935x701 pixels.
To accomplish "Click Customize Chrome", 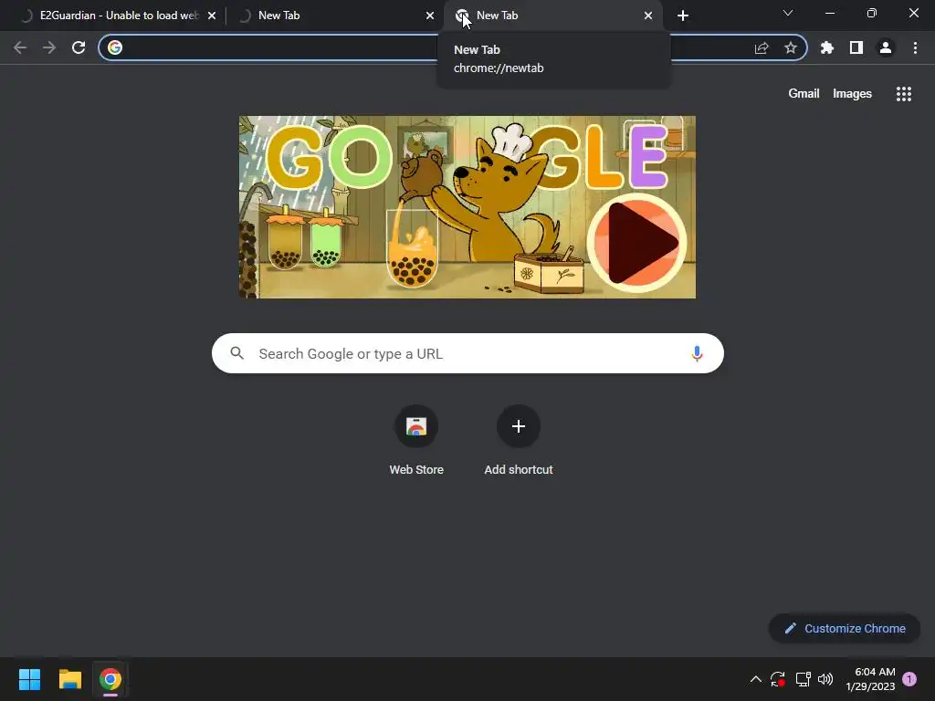I will click(845, 628).
